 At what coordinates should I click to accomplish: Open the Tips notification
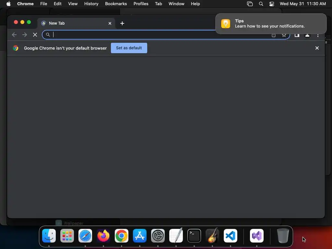point(271,24)
